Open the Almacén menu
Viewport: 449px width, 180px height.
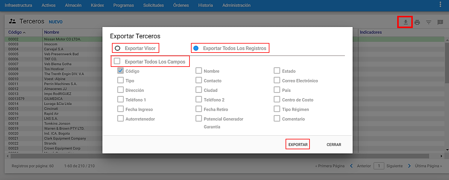(x=73, y=5)
